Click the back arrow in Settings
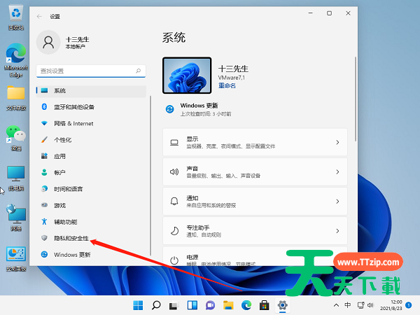Image resolution: width=420 pixels, height=315 pixels. coord(38,14)
